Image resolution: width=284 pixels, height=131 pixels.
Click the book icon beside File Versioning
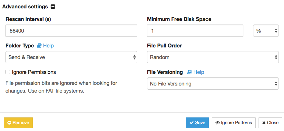[190, 72]
